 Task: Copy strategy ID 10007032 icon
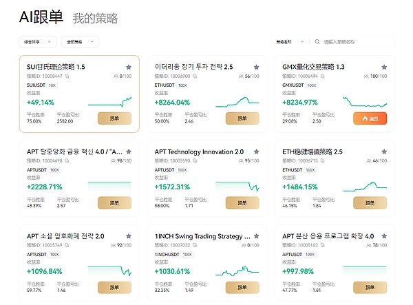(195, 245)
